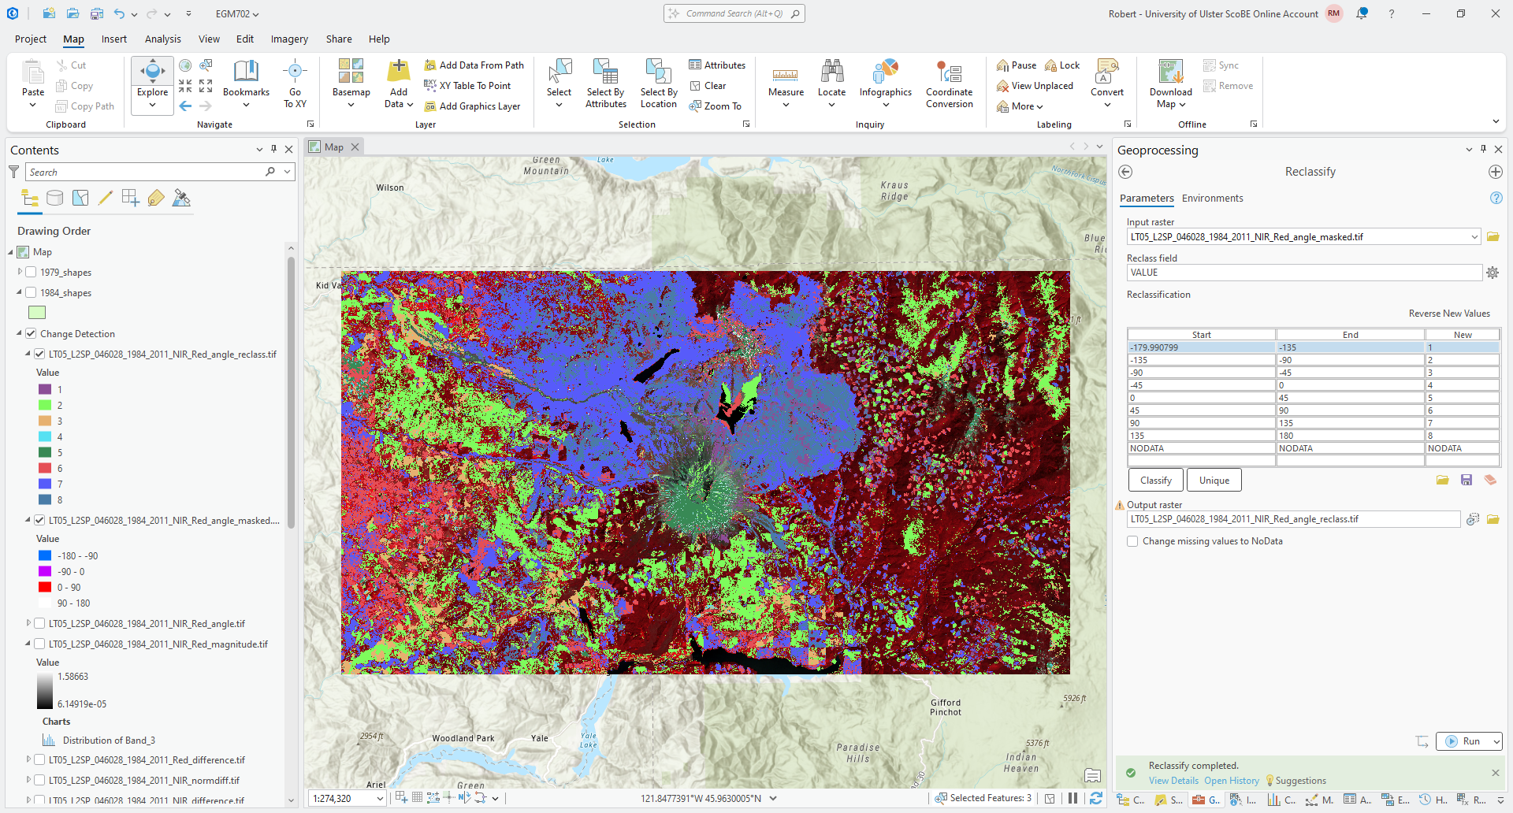Open the Imagery ribbon tab
Screen dimensions: 1513x813
(x=289, y=39)
